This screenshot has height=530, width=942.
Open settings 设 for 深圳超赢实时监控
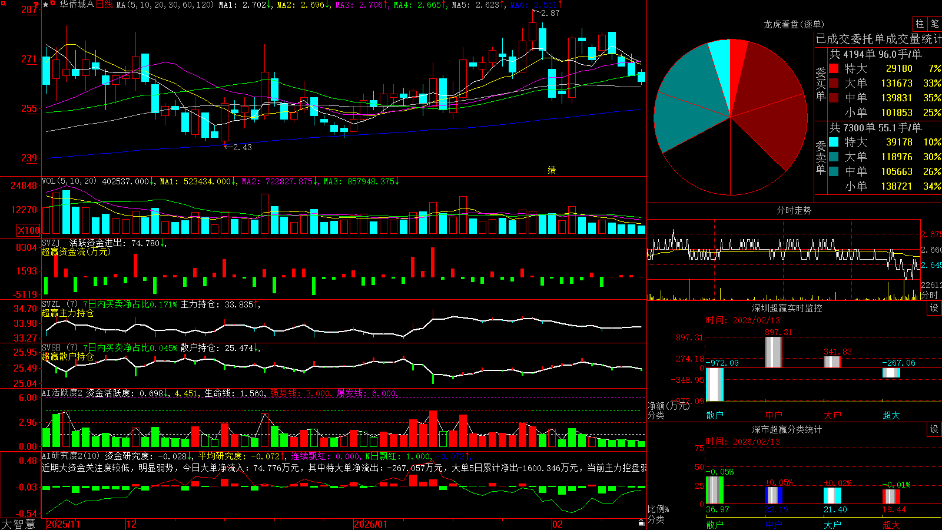[x=934, y=308]
